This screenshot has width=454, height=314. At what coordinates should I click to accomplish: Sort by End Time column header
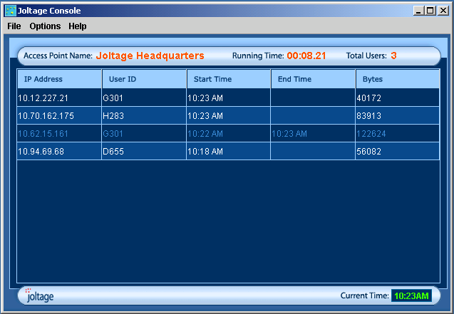click(x=313, y=79)
